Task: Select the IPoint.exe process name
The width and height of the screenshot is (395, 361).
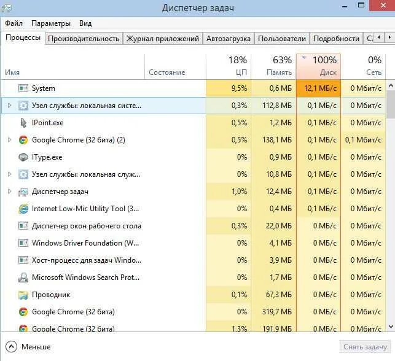Action: (x=48, y=123)
